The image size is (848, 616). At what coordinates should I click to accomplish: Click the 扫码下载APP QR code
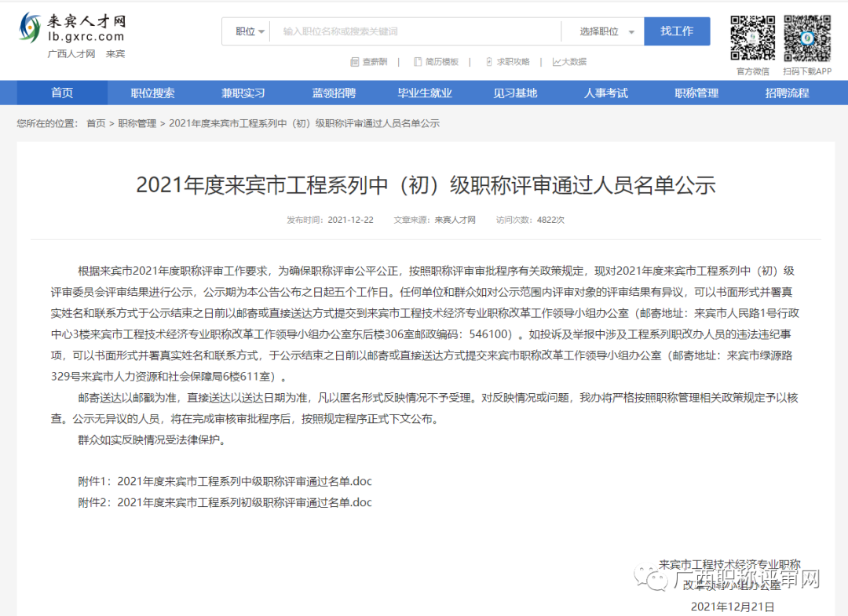pos(807,38)
